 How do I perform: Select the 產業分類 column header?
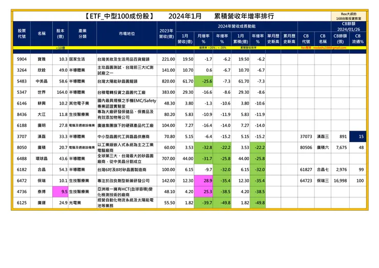tap(82, 34)
